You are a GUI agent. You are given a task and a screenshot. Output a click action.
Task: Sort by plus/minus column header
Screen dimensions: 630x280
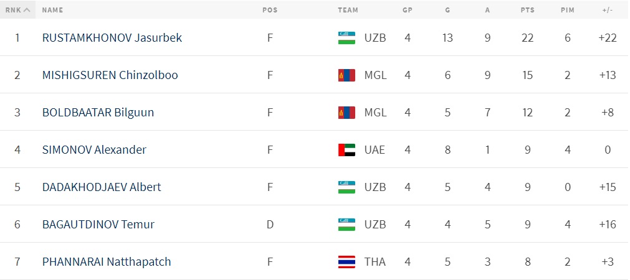(x=607, y=10)
